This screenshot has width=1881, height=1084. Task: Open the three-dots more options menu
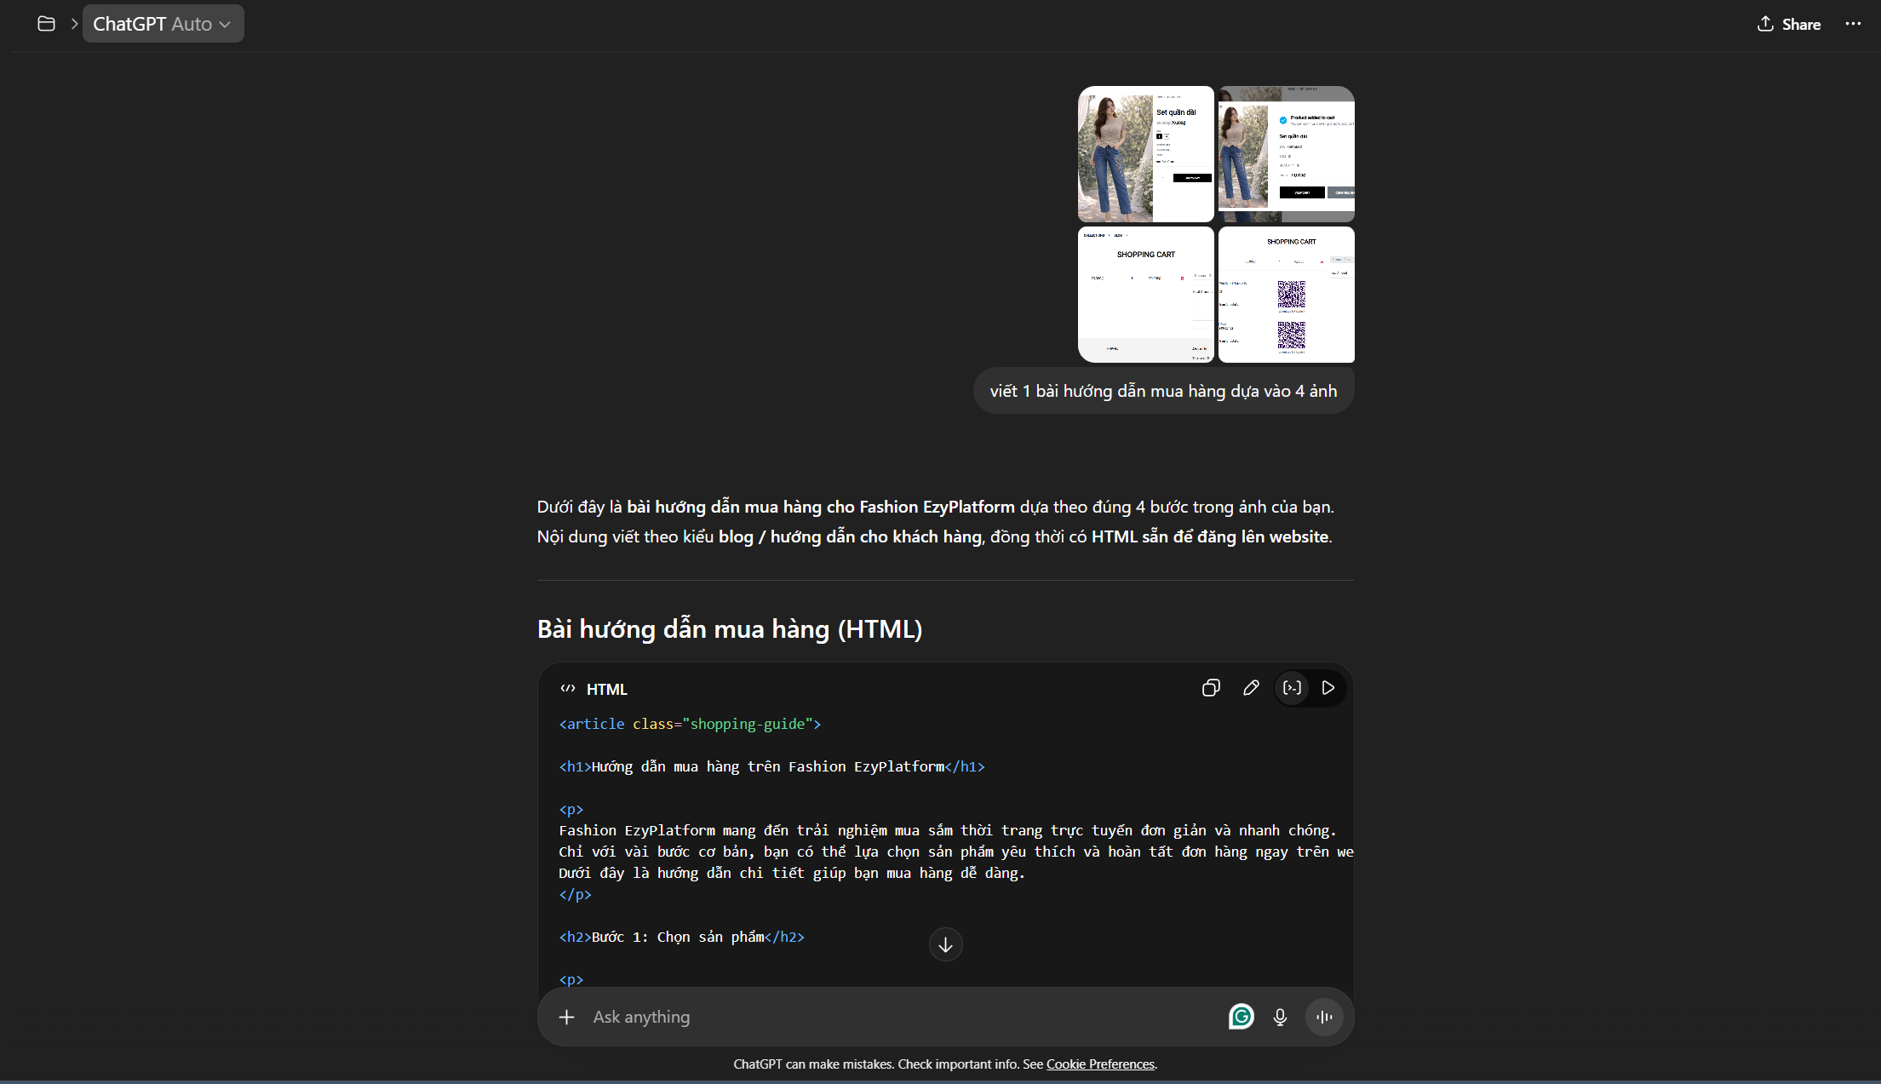tap(1853, 24)
